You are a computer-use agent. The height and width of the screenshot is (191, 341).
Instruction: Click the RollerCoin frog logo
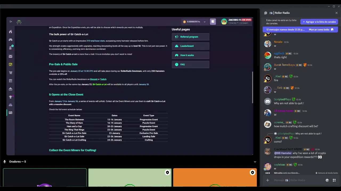point(19,22)
